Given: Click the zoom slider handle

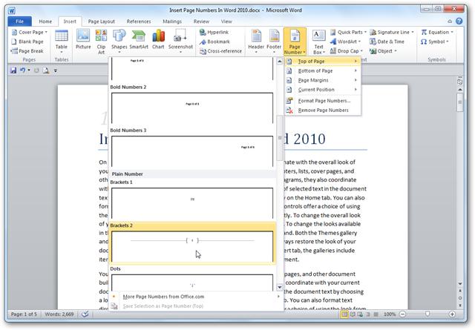Looking at the screenshot, I should coord(427,314).
